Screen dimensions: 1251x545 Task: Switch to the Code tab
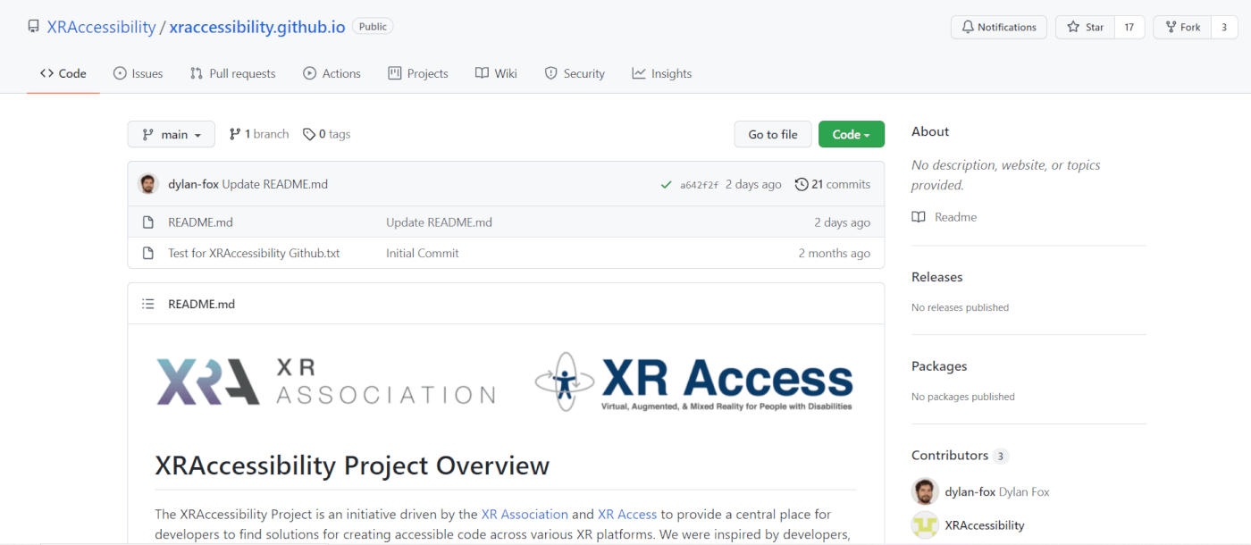(x=63, y=73)
